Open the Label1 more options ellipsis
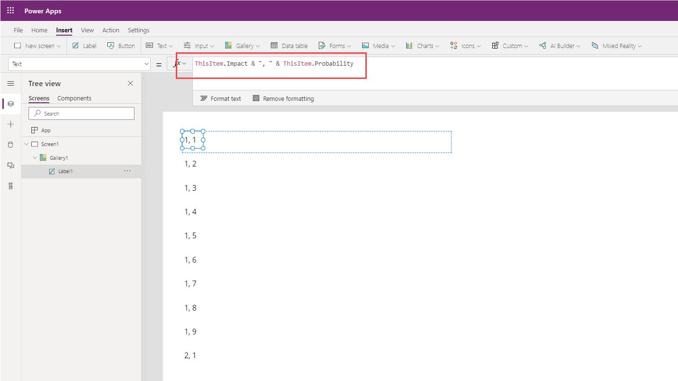Viewport: 678px width, 381px height. (x=127, y=171)
